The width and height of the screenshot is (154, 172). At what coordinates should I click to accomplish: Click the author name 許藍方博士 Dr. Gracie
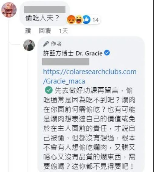(73, 53)
